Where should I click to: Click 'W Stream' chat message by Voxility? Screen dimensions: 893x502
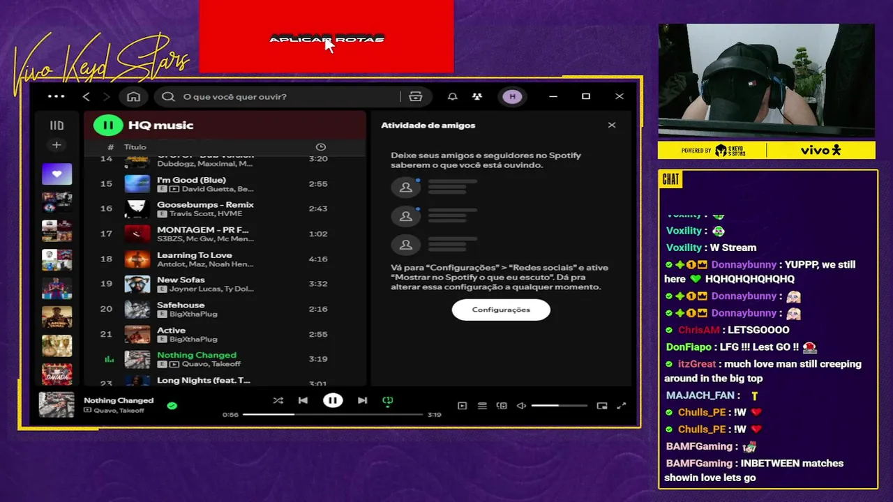coord(733,248)
